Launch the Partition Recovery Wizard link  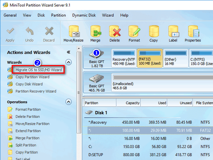click(36, 91)
